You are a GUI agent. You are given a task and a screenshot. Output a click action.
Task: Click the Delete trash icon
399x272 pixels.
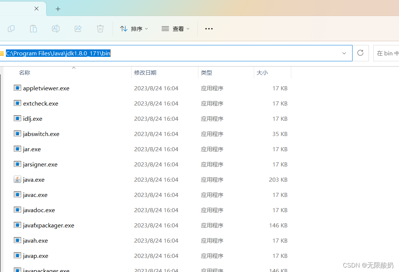pos(100,29)
